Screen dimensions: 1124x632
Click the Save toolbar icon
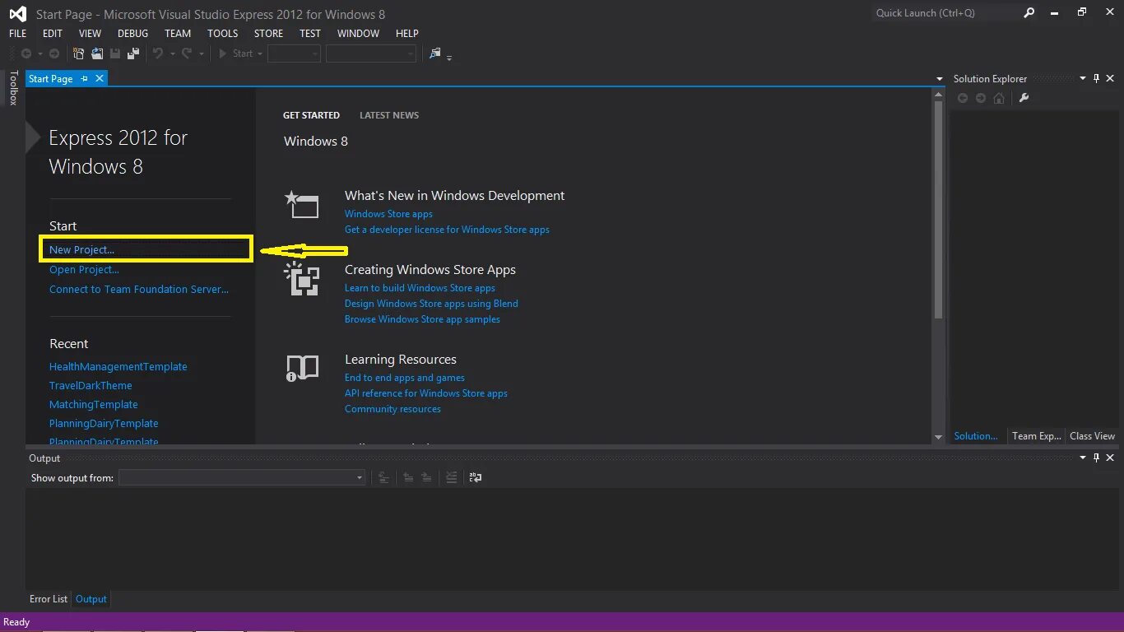pyautogui.click(x=115, y=53)
